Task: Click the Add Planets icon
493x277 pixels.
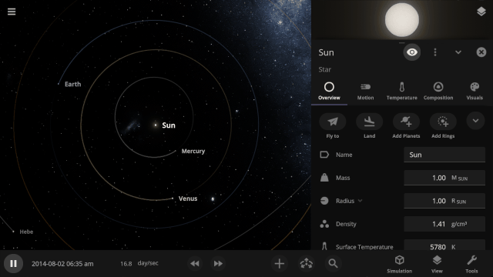Action: [x=406, y=122]
